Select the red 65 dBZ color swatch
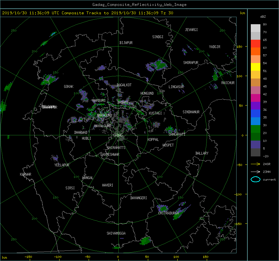This screenshot has width=279, height=261. [x=255, y=43]
